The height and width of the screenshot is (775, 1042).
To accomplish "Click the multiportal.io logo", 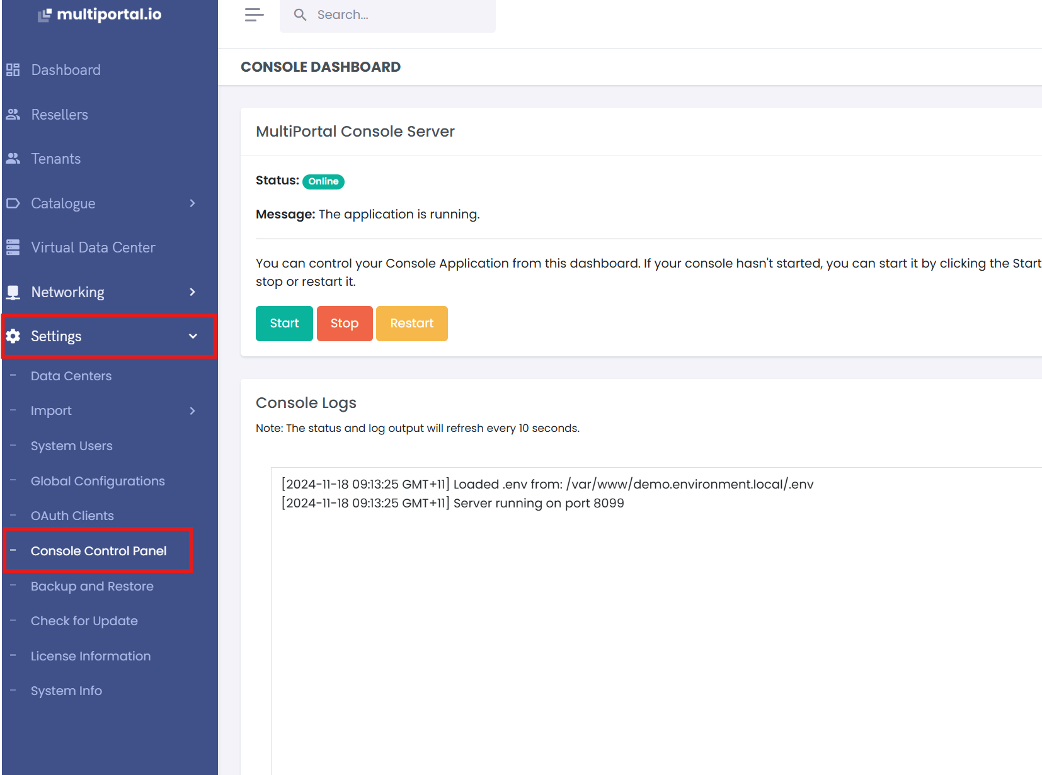I will tap(100, 14).
